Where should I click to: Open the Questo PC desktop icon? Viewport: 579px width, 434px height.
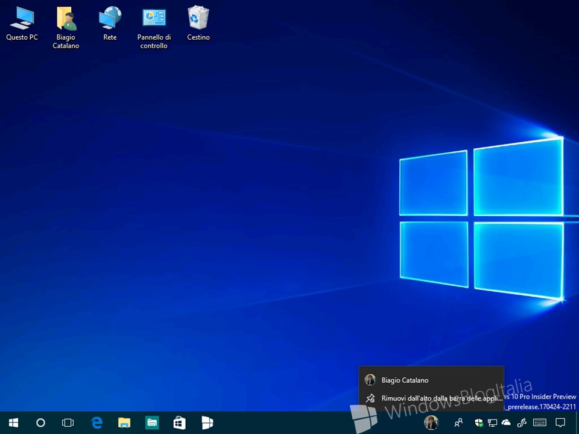[x=22, y=24]
